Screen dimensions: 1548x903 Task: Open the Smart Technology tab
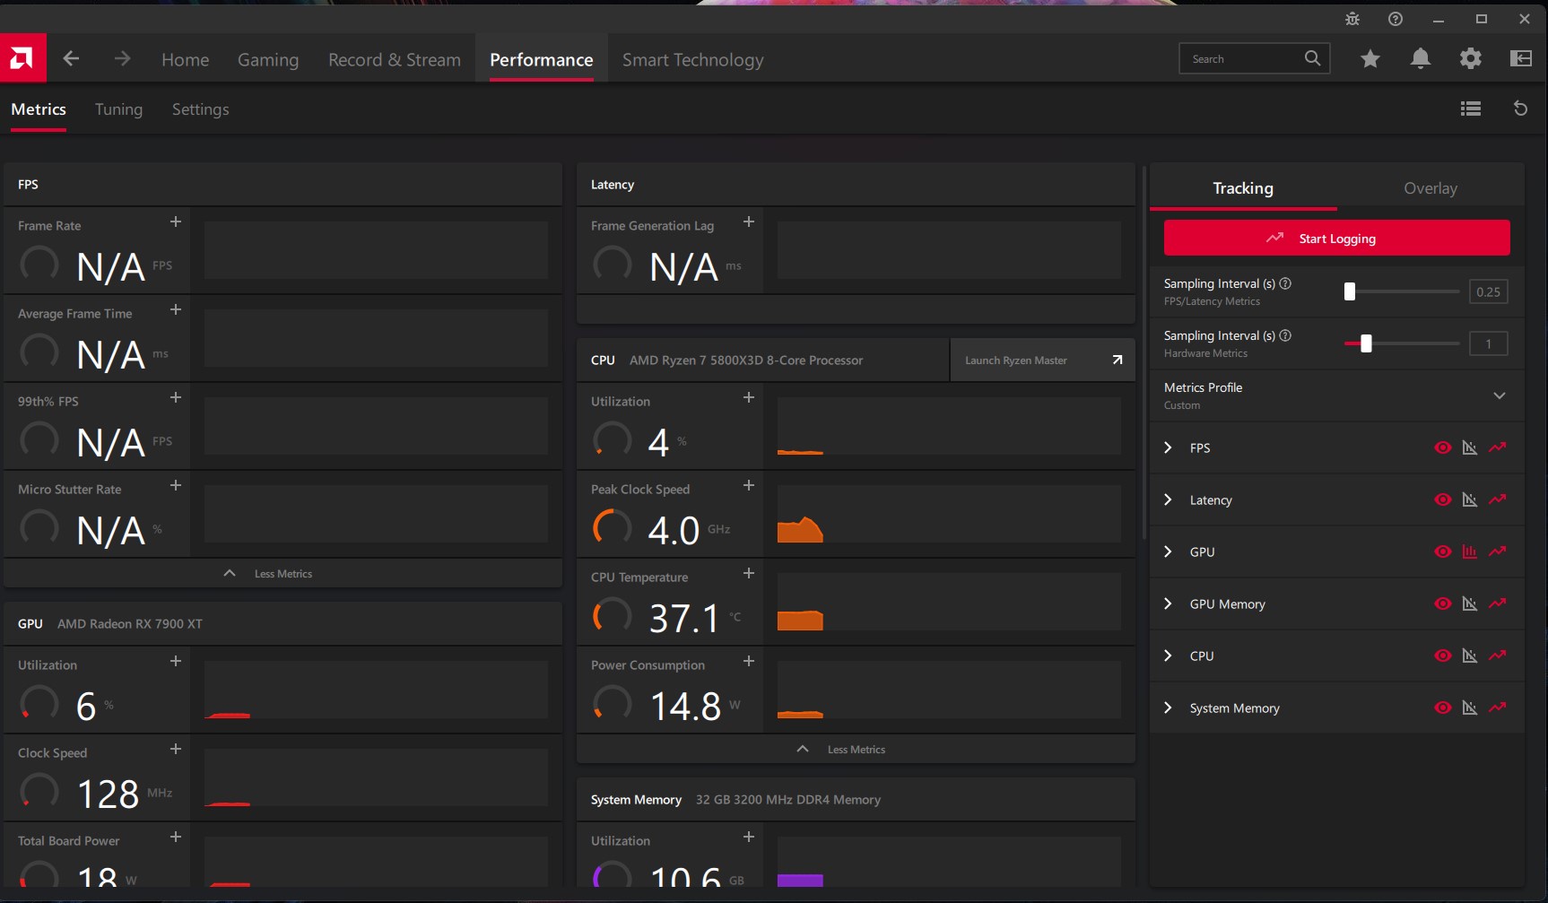click(693, 59)
